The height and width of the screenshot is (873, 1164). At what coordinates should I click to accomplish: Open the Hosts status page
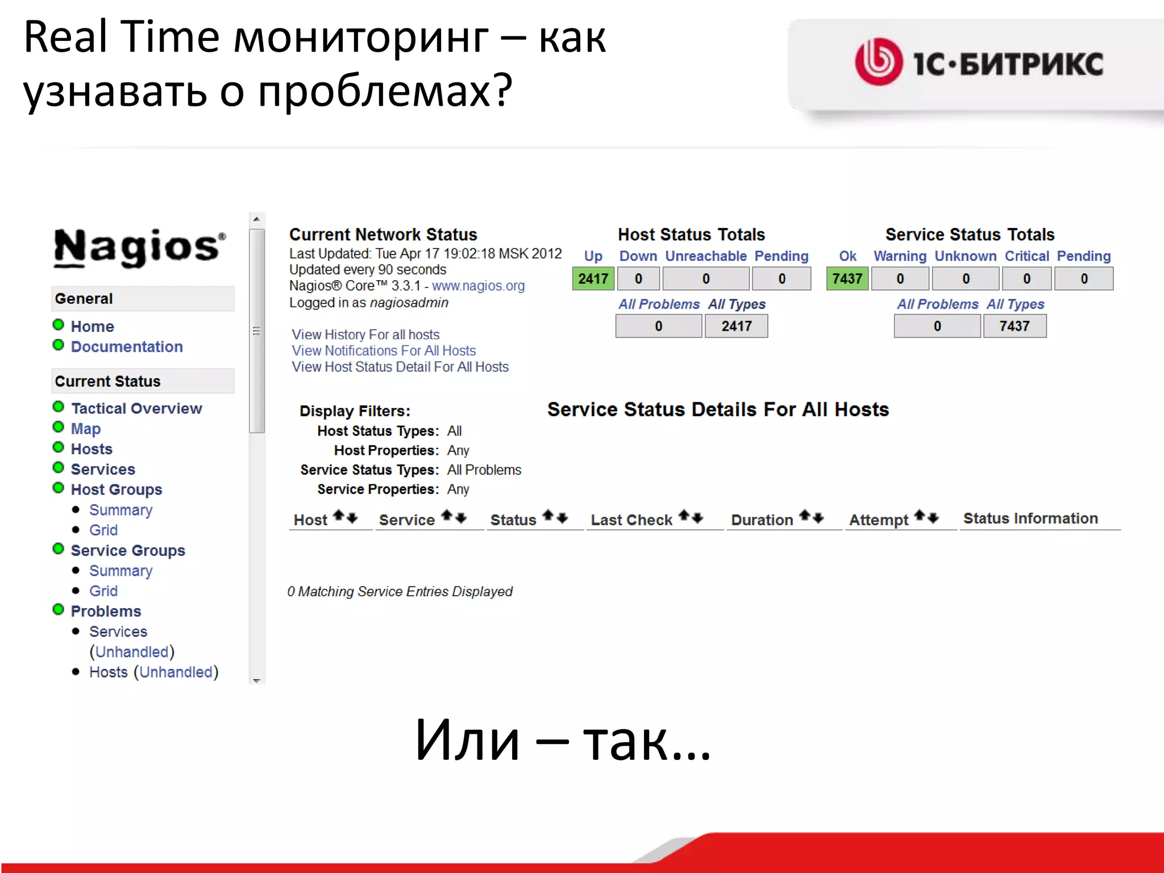[x=92, y=449]
